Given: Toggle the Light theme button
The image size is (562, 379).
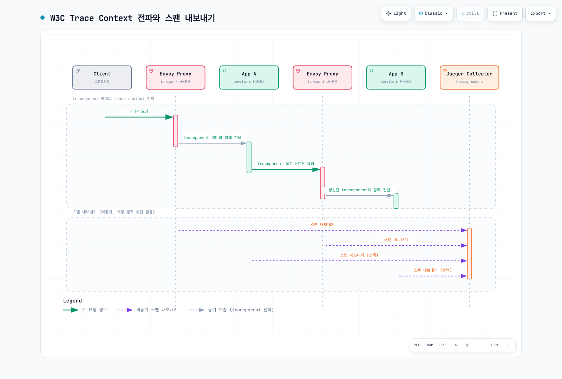Looking at the screenshot, I should click(x=396, y=13).
